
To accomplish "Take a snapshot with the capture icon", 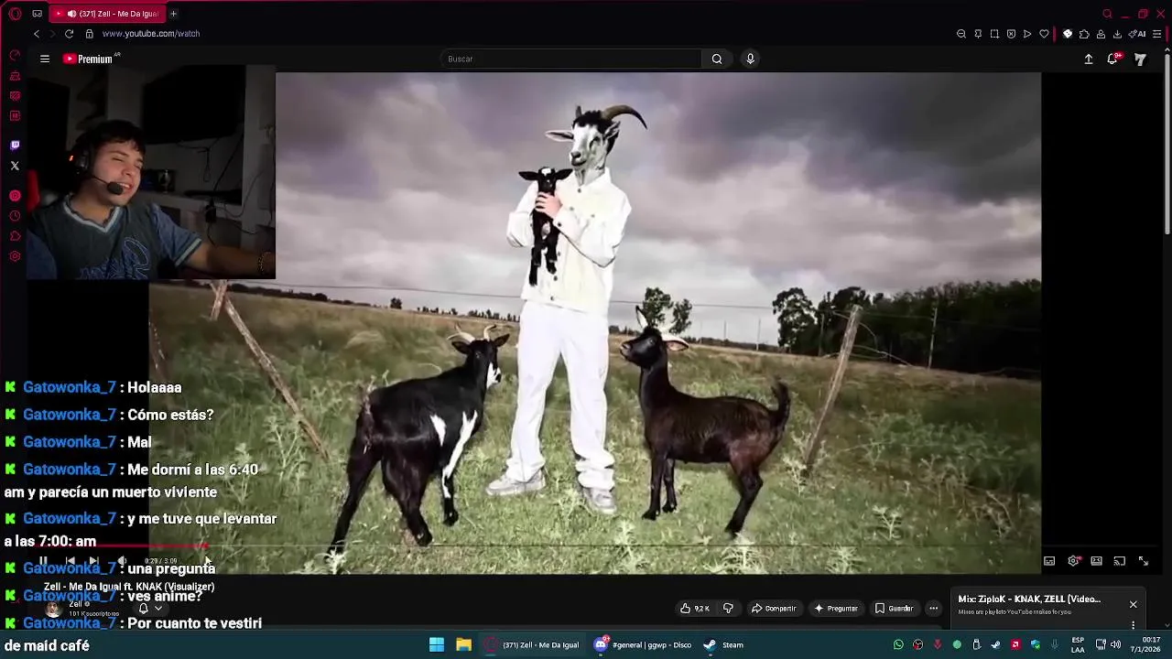I will pos(994,34).
